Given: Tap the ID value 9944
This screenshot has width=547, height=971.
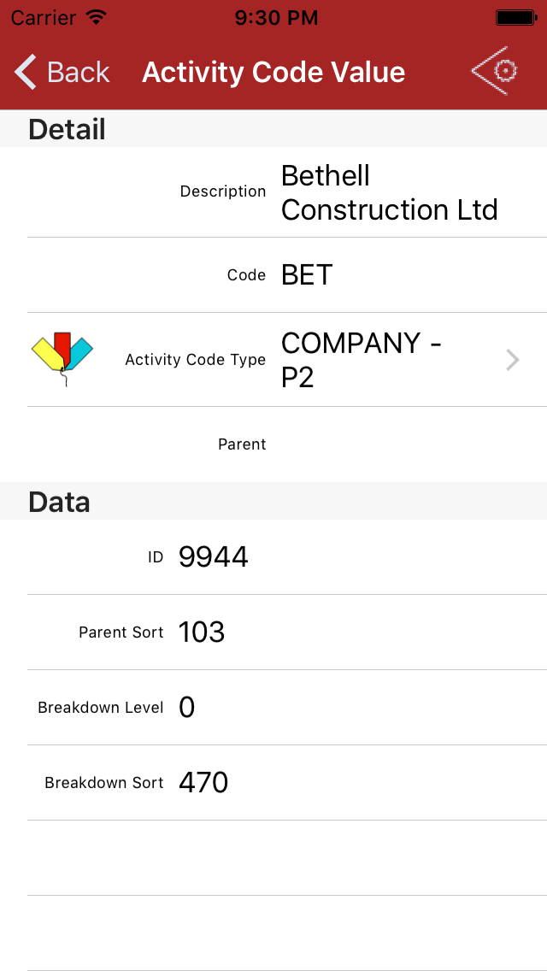Looking at the screenshot, I should (x=213, y=557).
